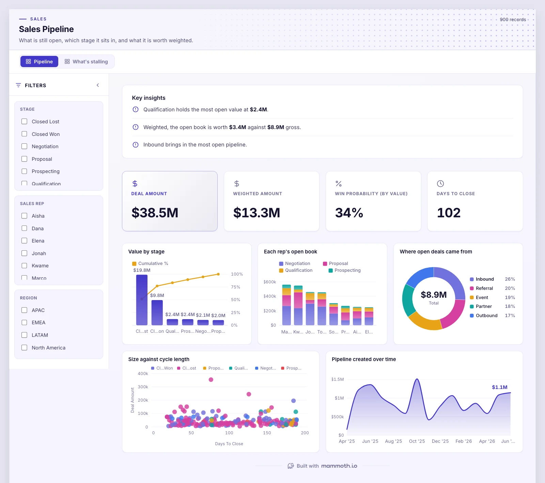Screen dimensions: 545x483
Task: Click the dollar icon on Weighted Amount card
Action: point(237,184)
